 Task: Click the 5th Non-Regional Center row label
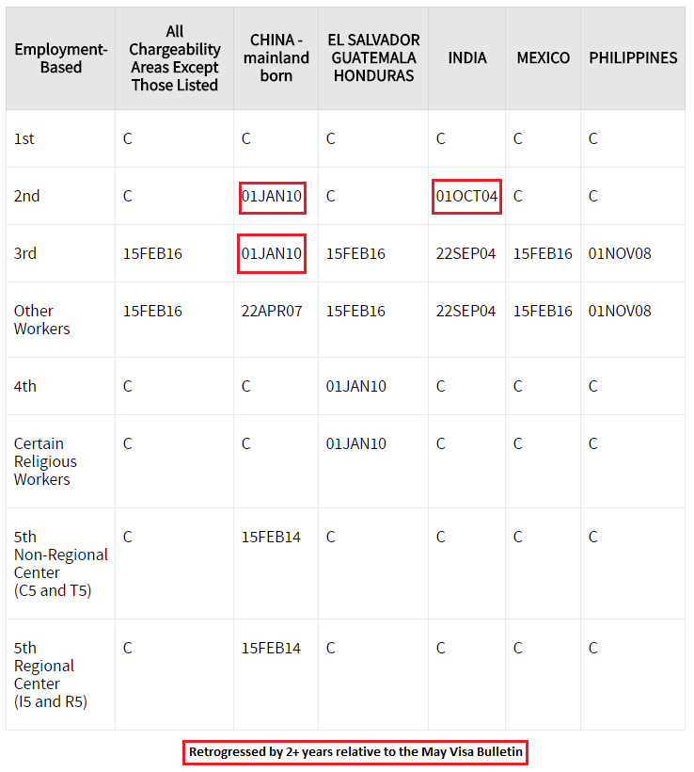coord(60,564)
